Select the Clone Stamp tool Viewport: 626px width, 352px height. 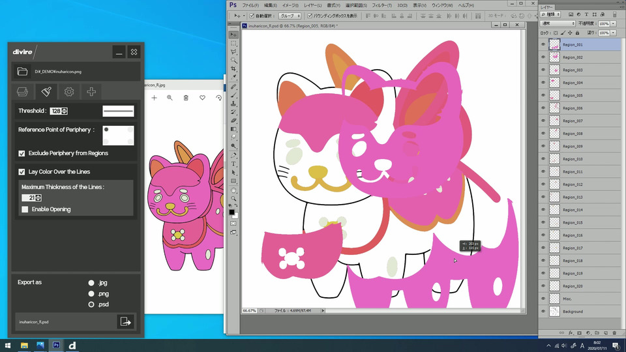click(233, 104)
